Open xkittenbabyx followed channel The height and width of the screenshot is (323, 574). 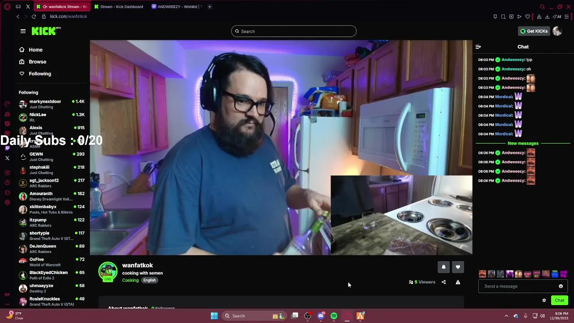pos(52,209)
